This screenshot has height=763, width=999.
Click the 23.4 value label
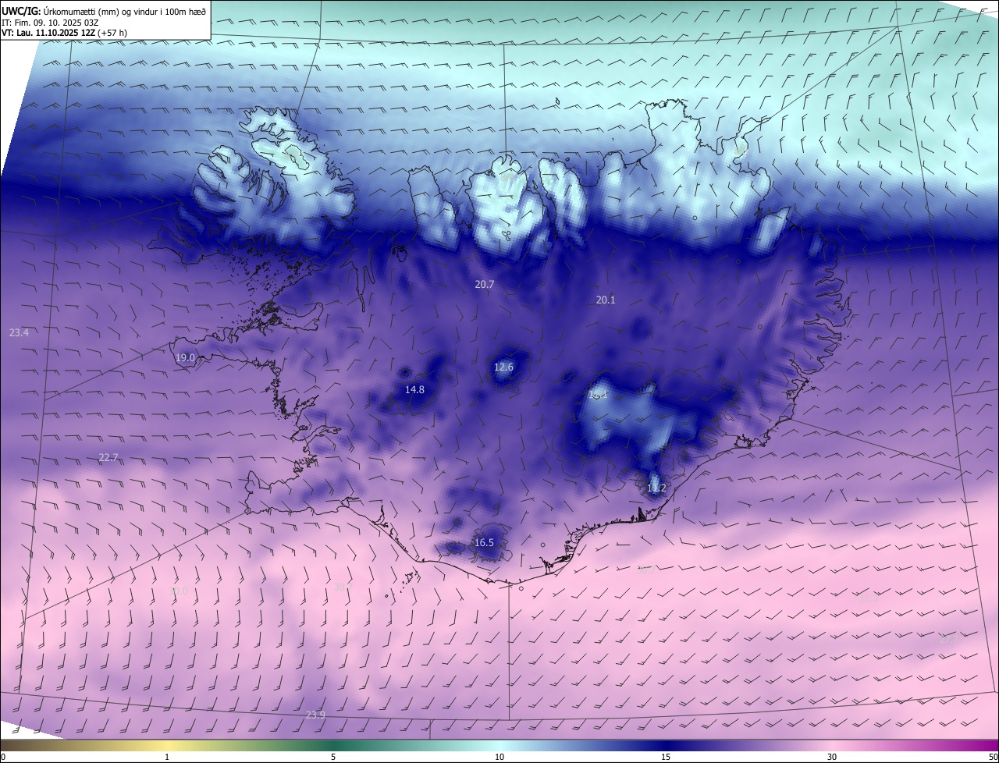pos(19,333)
